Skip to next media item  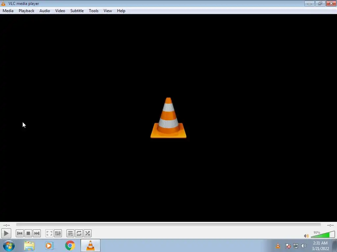[37, 233]
